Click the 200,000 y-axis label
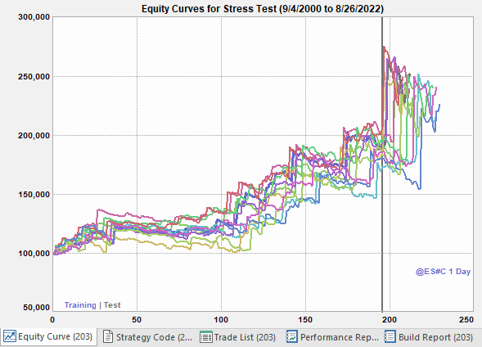This screenshot has width=482, height=347. (x=34, y=136)
